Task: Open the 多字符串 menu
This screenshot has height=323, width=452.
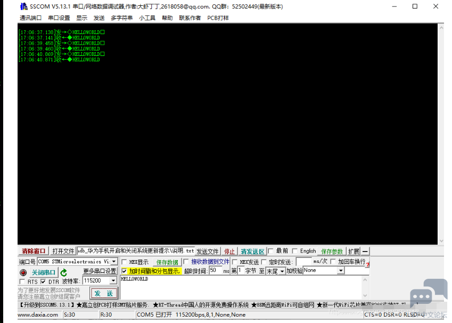Action: pyautogui.click(x=121, y=18)
